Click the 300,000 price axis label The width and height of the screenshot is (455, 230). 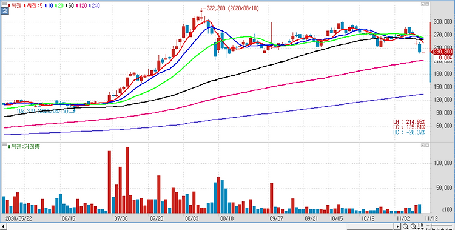click(x=443, y=22)
